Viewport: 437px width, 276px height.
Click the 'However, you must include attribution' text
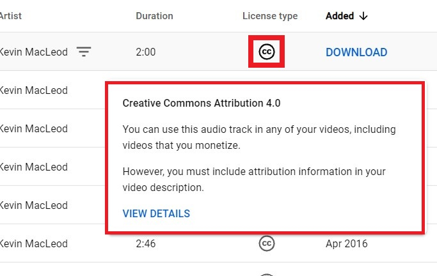[254, 180]
